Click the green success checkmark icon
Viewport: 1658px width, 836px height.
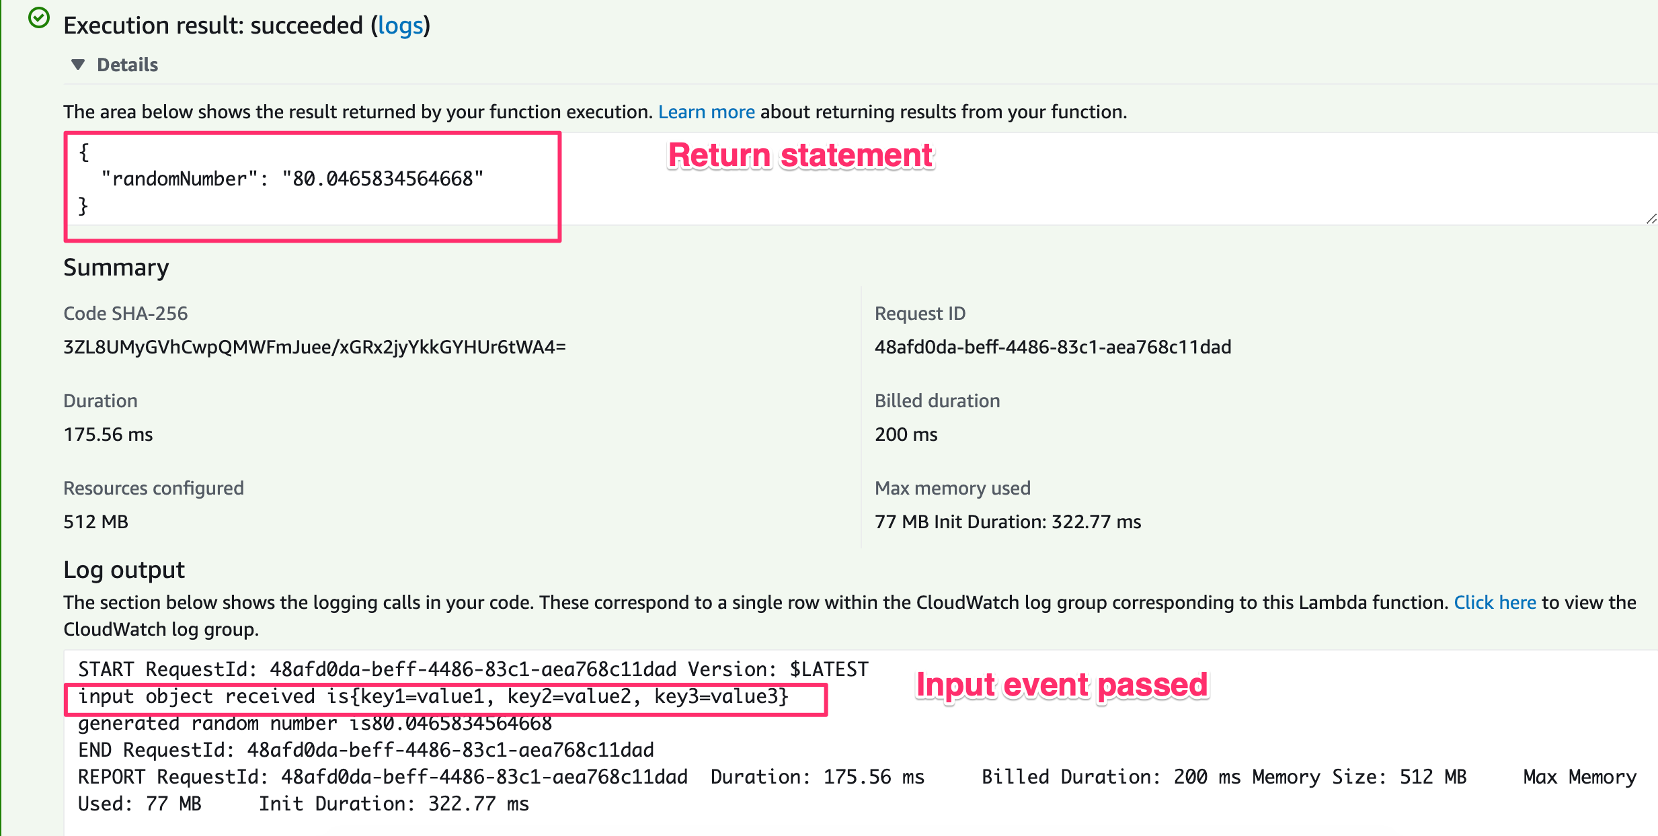(39, 18)
